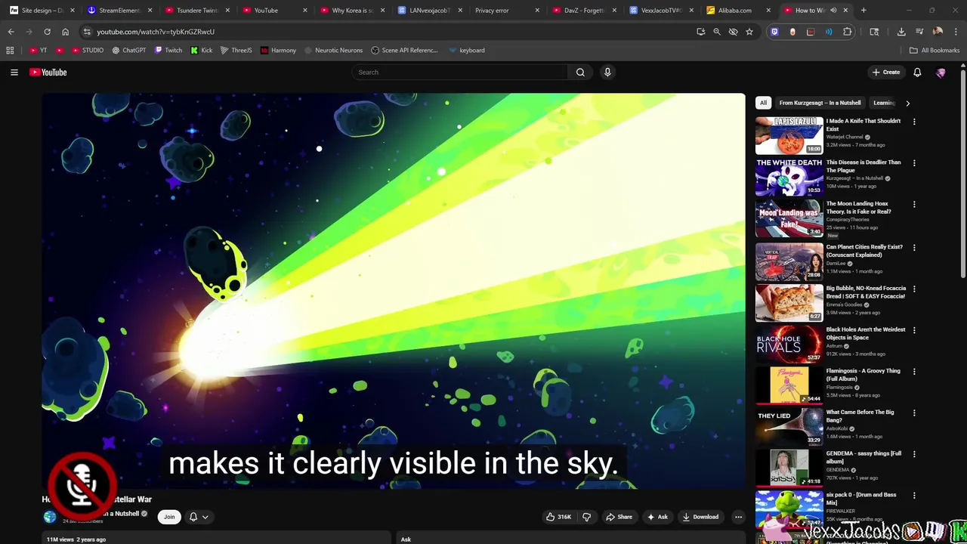Image resolution: width=967 pixels, height=544 pixels.
Task: Open options for Flamingosis video
Action: click(914, 372)
